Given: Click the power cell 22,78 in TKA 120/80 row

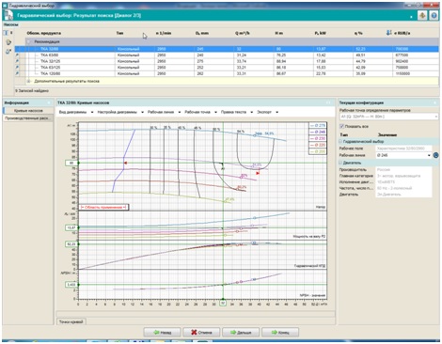Looking at the screenshot, I should coord(333,73).
